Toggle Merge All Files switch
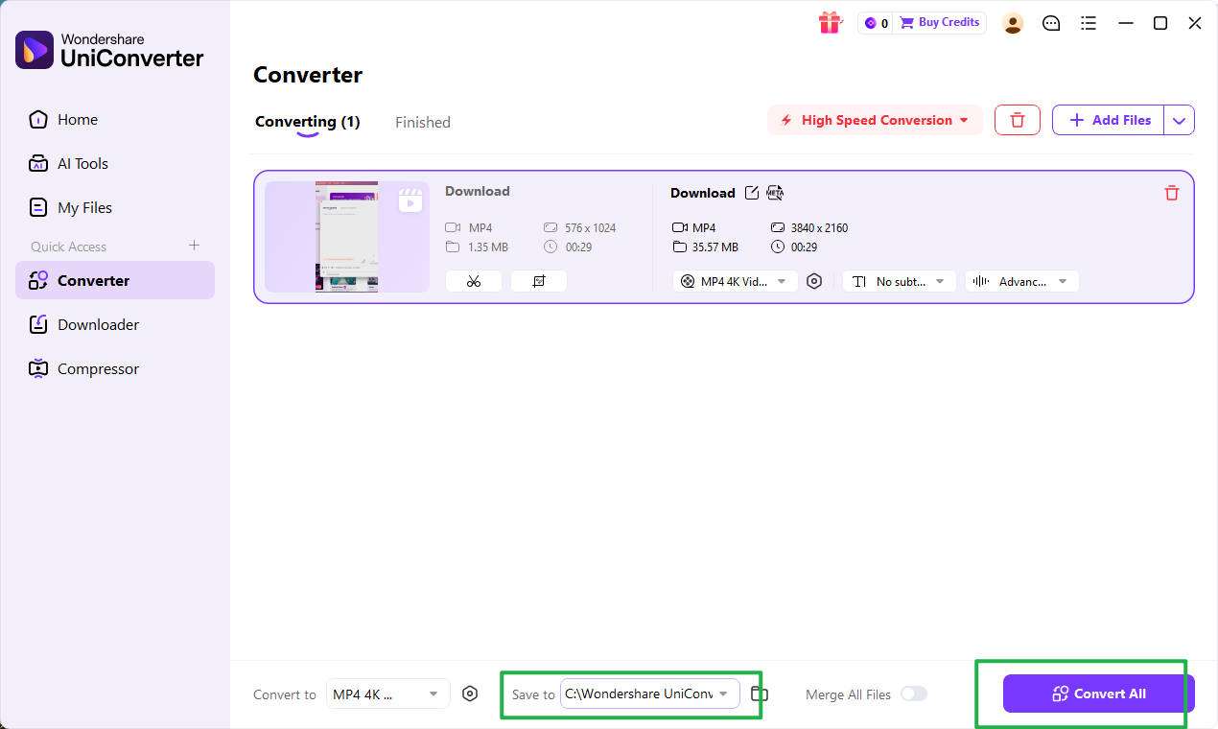 pos(914,694)
